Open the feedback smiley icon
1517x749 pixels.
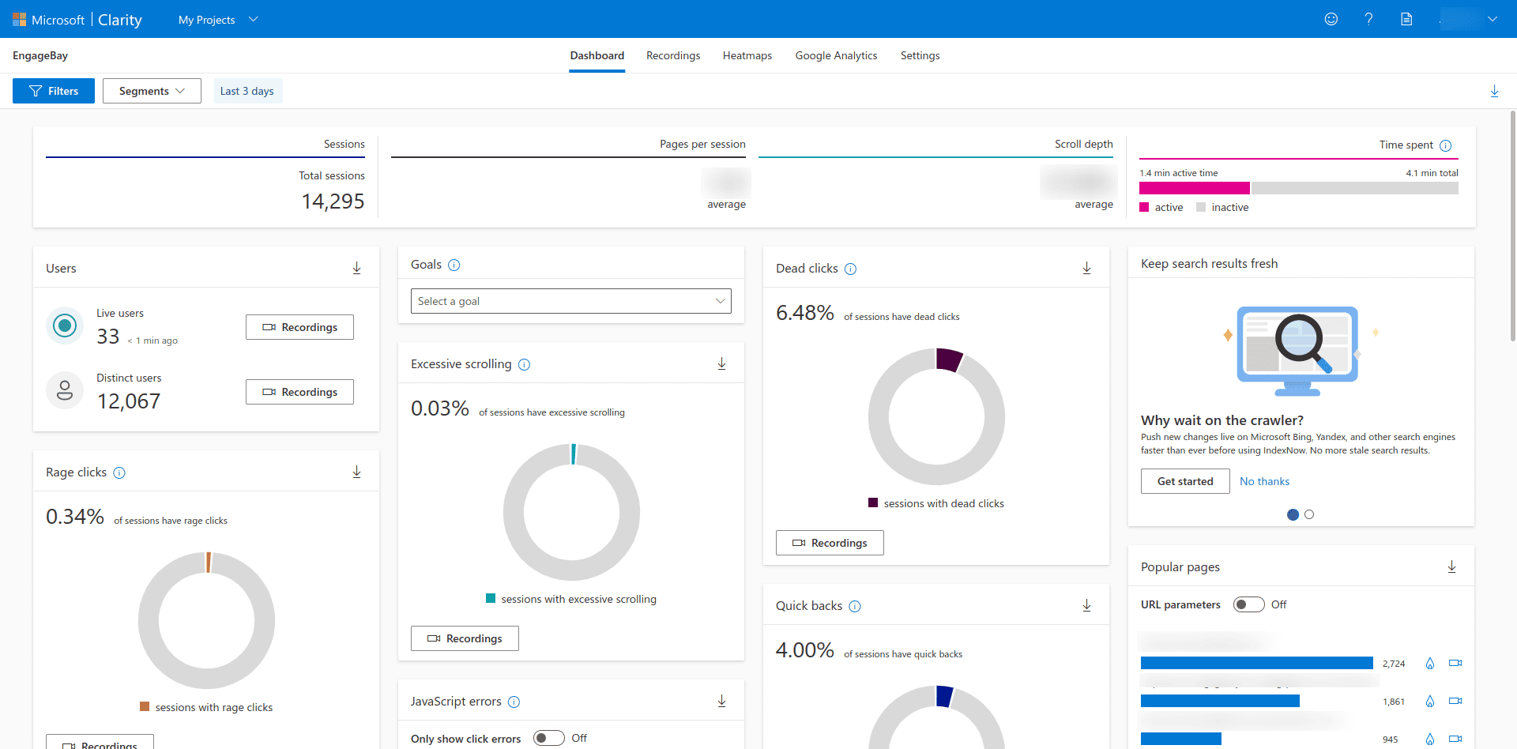click(x=1331, y=19)
